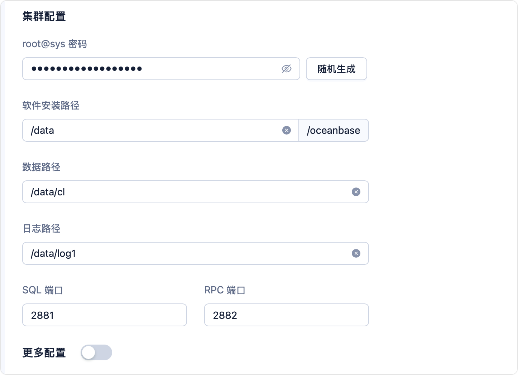Image resolution: width=518 pixels, height=375 pixels.
Task: Show the root@sys password by clicking eye icon
Action: (286, 68)
